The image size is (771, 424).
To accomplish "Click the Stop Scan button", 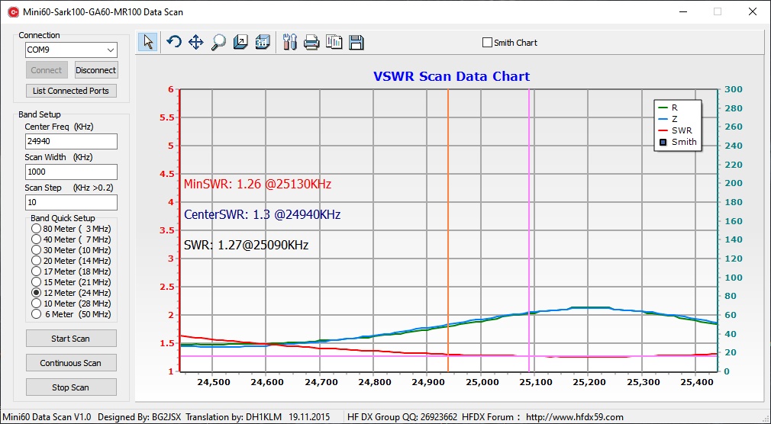I will pyautogui.click(x=71, y=387).
